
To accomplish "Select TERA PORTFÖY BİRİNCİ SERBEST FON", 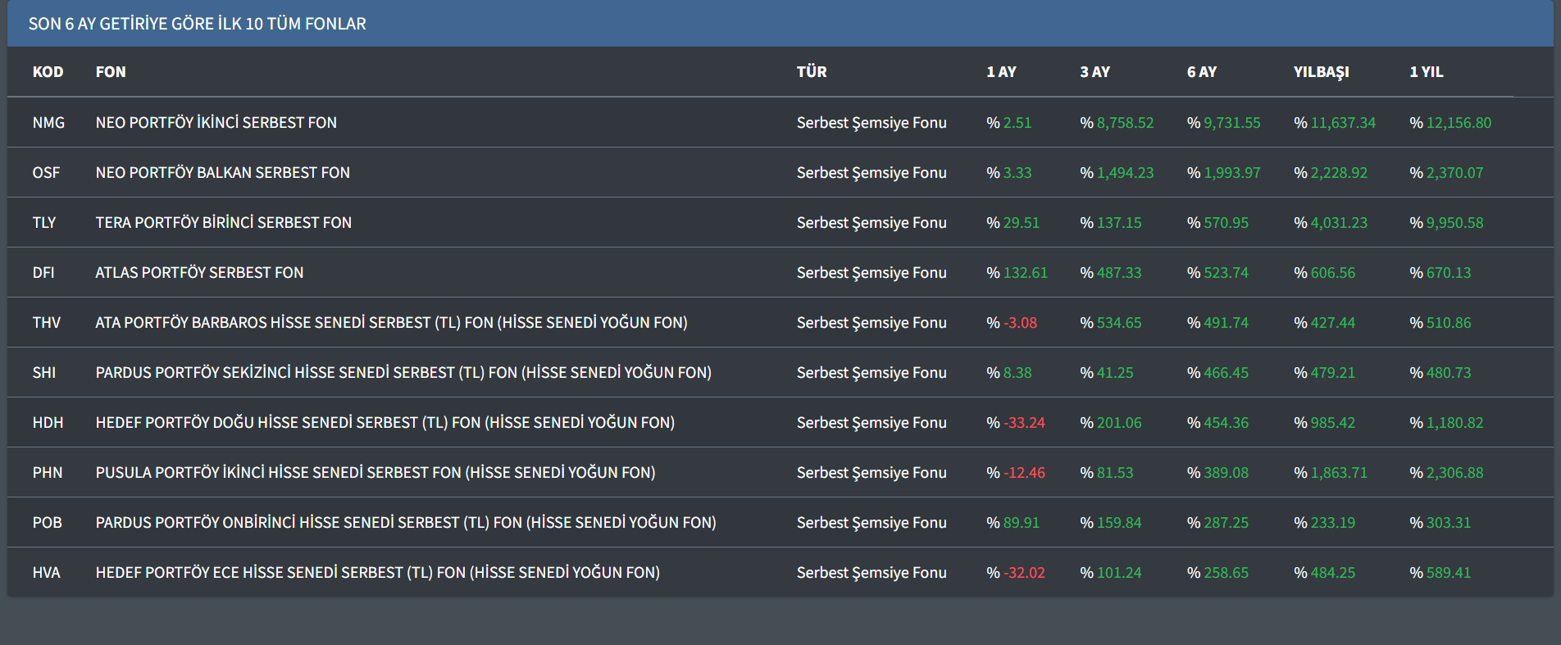I will pyautogui.click(x=223, y=223).
